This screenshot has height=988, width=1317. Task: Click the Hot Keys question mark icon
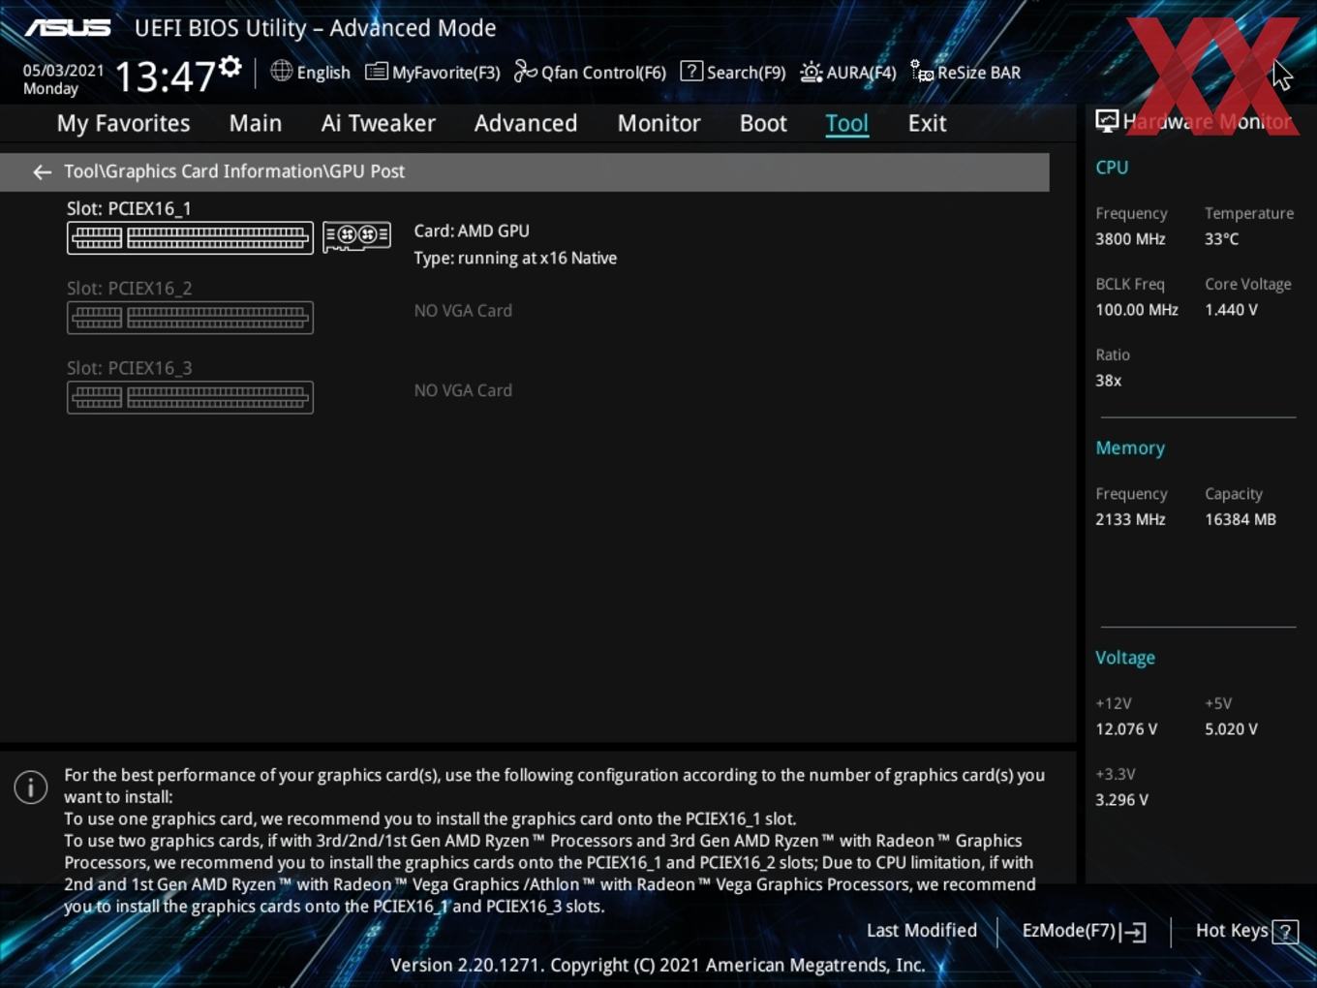1285,932
